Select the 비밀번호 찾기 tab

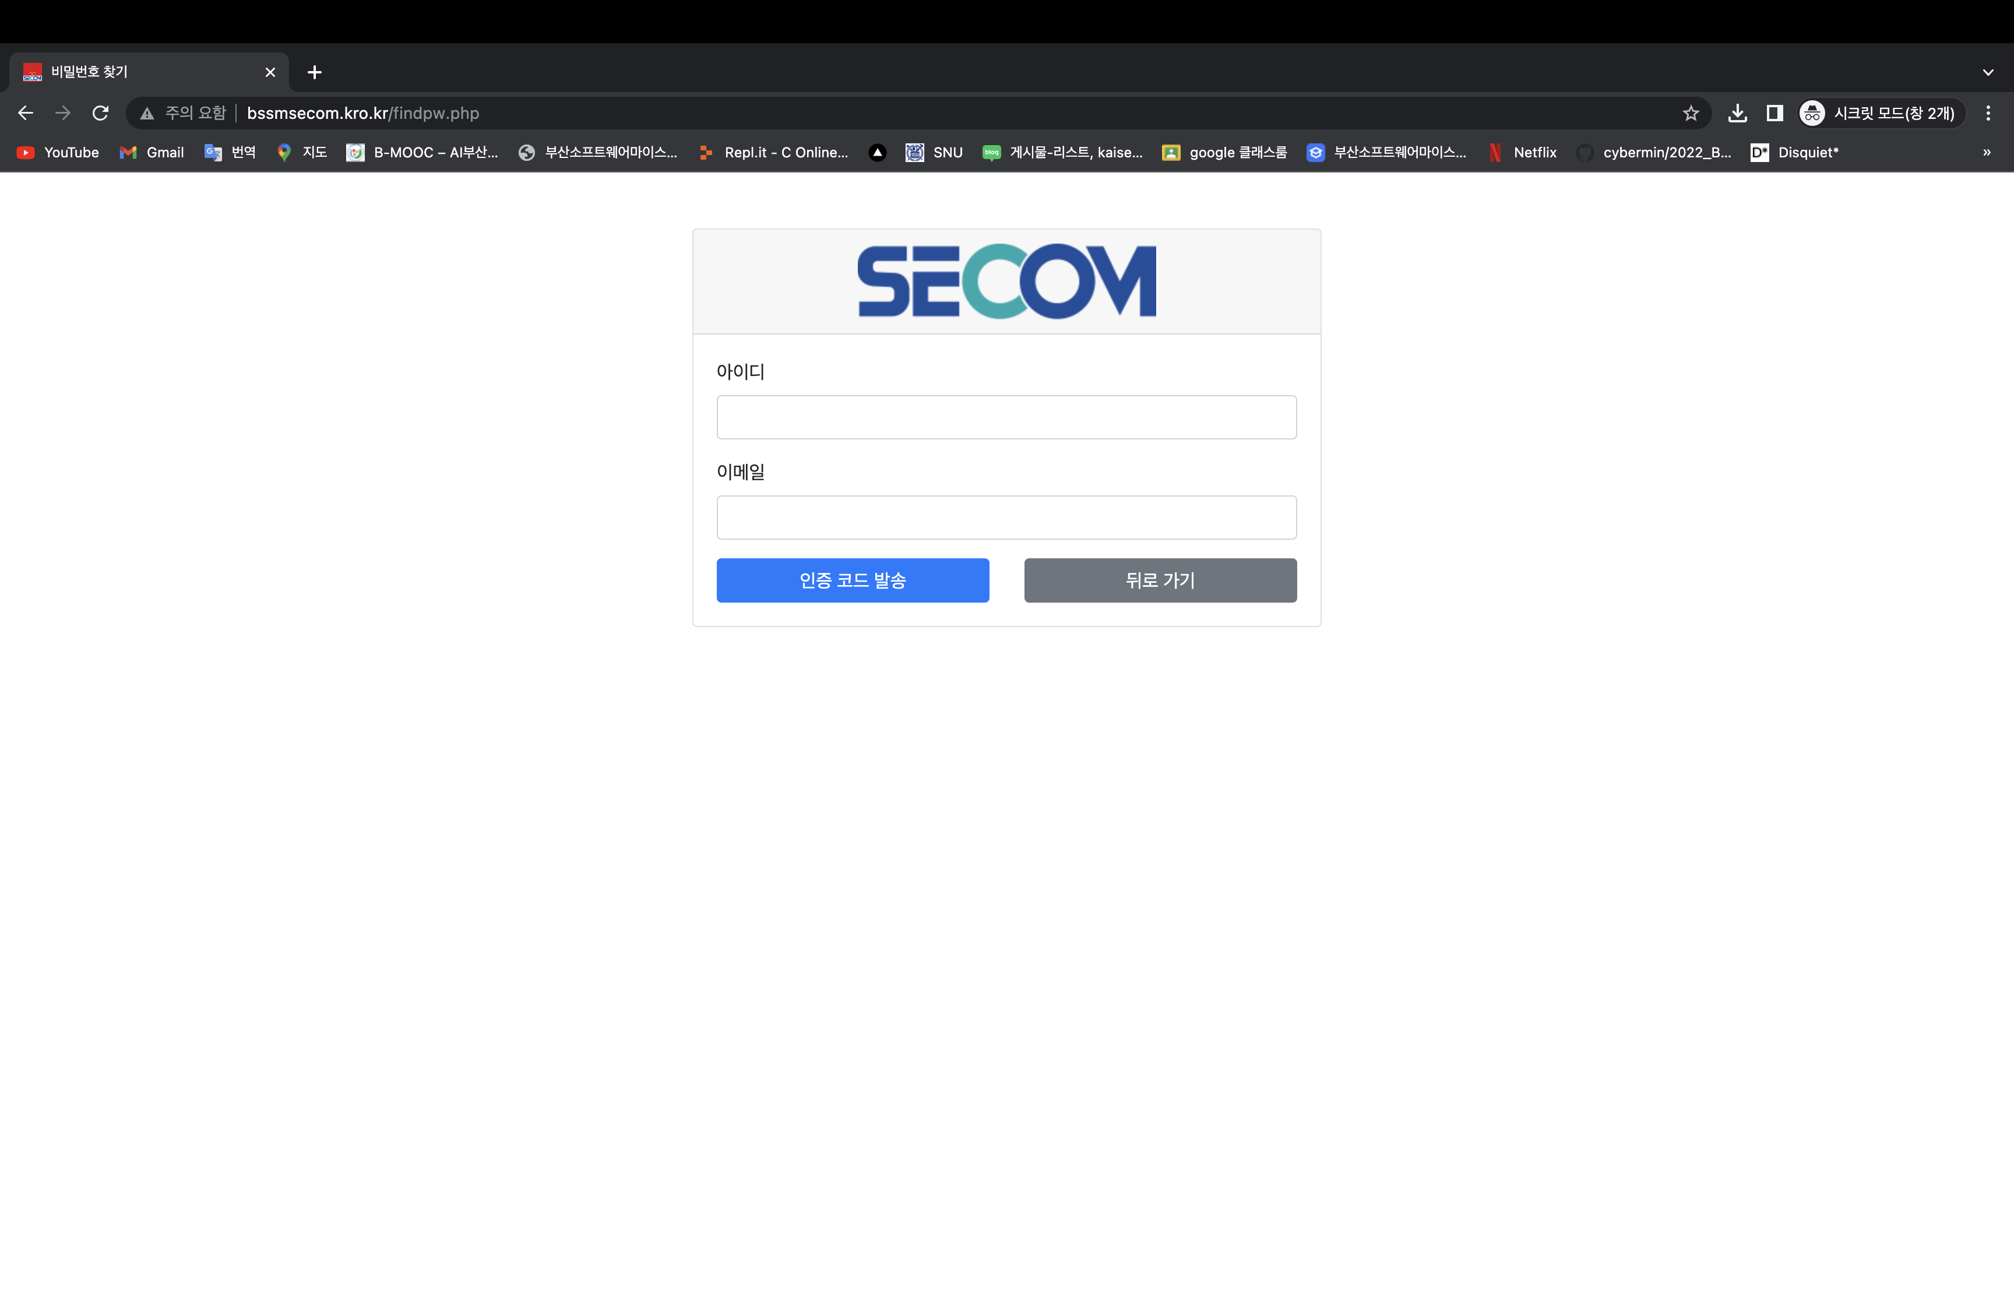point(149,73)
